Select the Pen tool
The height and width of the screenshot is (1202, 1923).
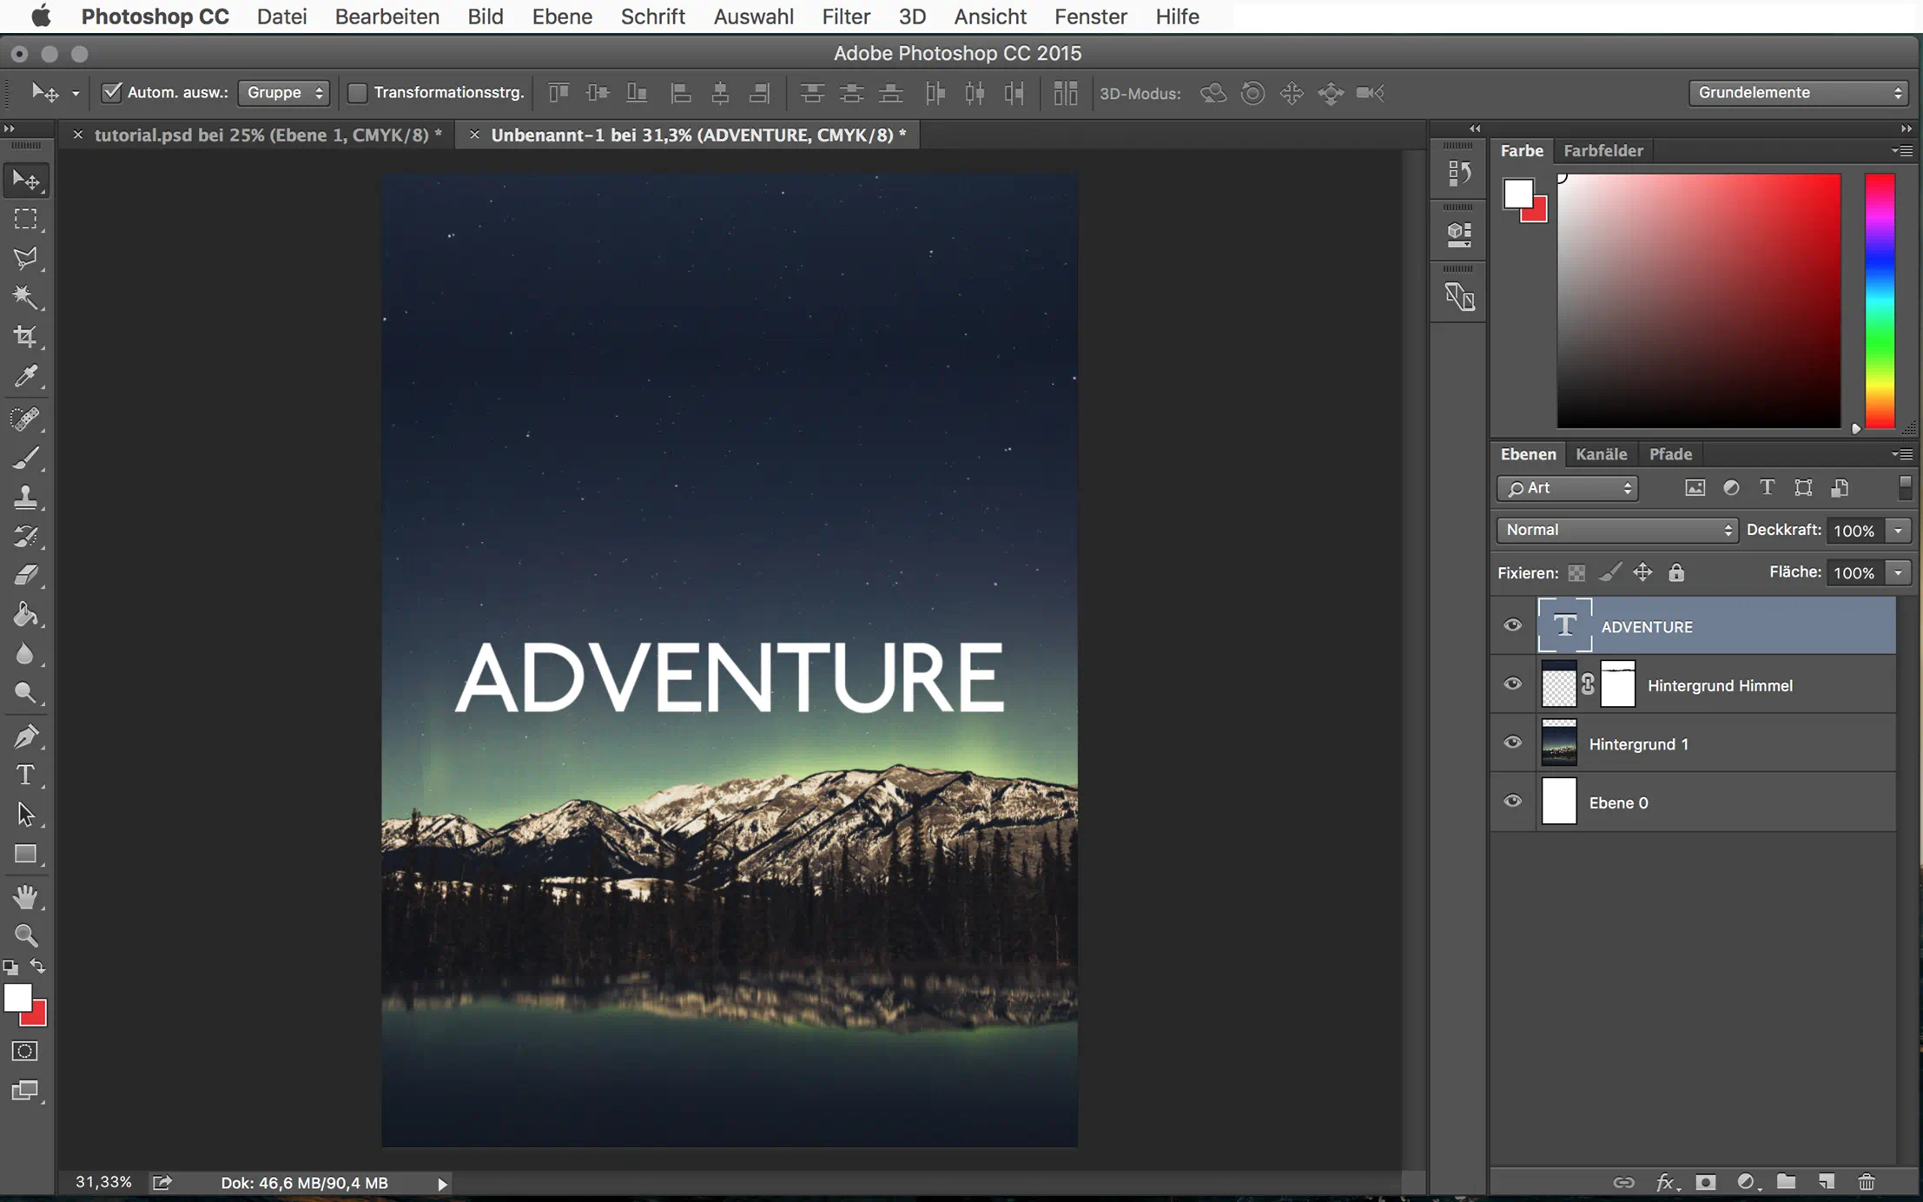click(x=25, y=736)
